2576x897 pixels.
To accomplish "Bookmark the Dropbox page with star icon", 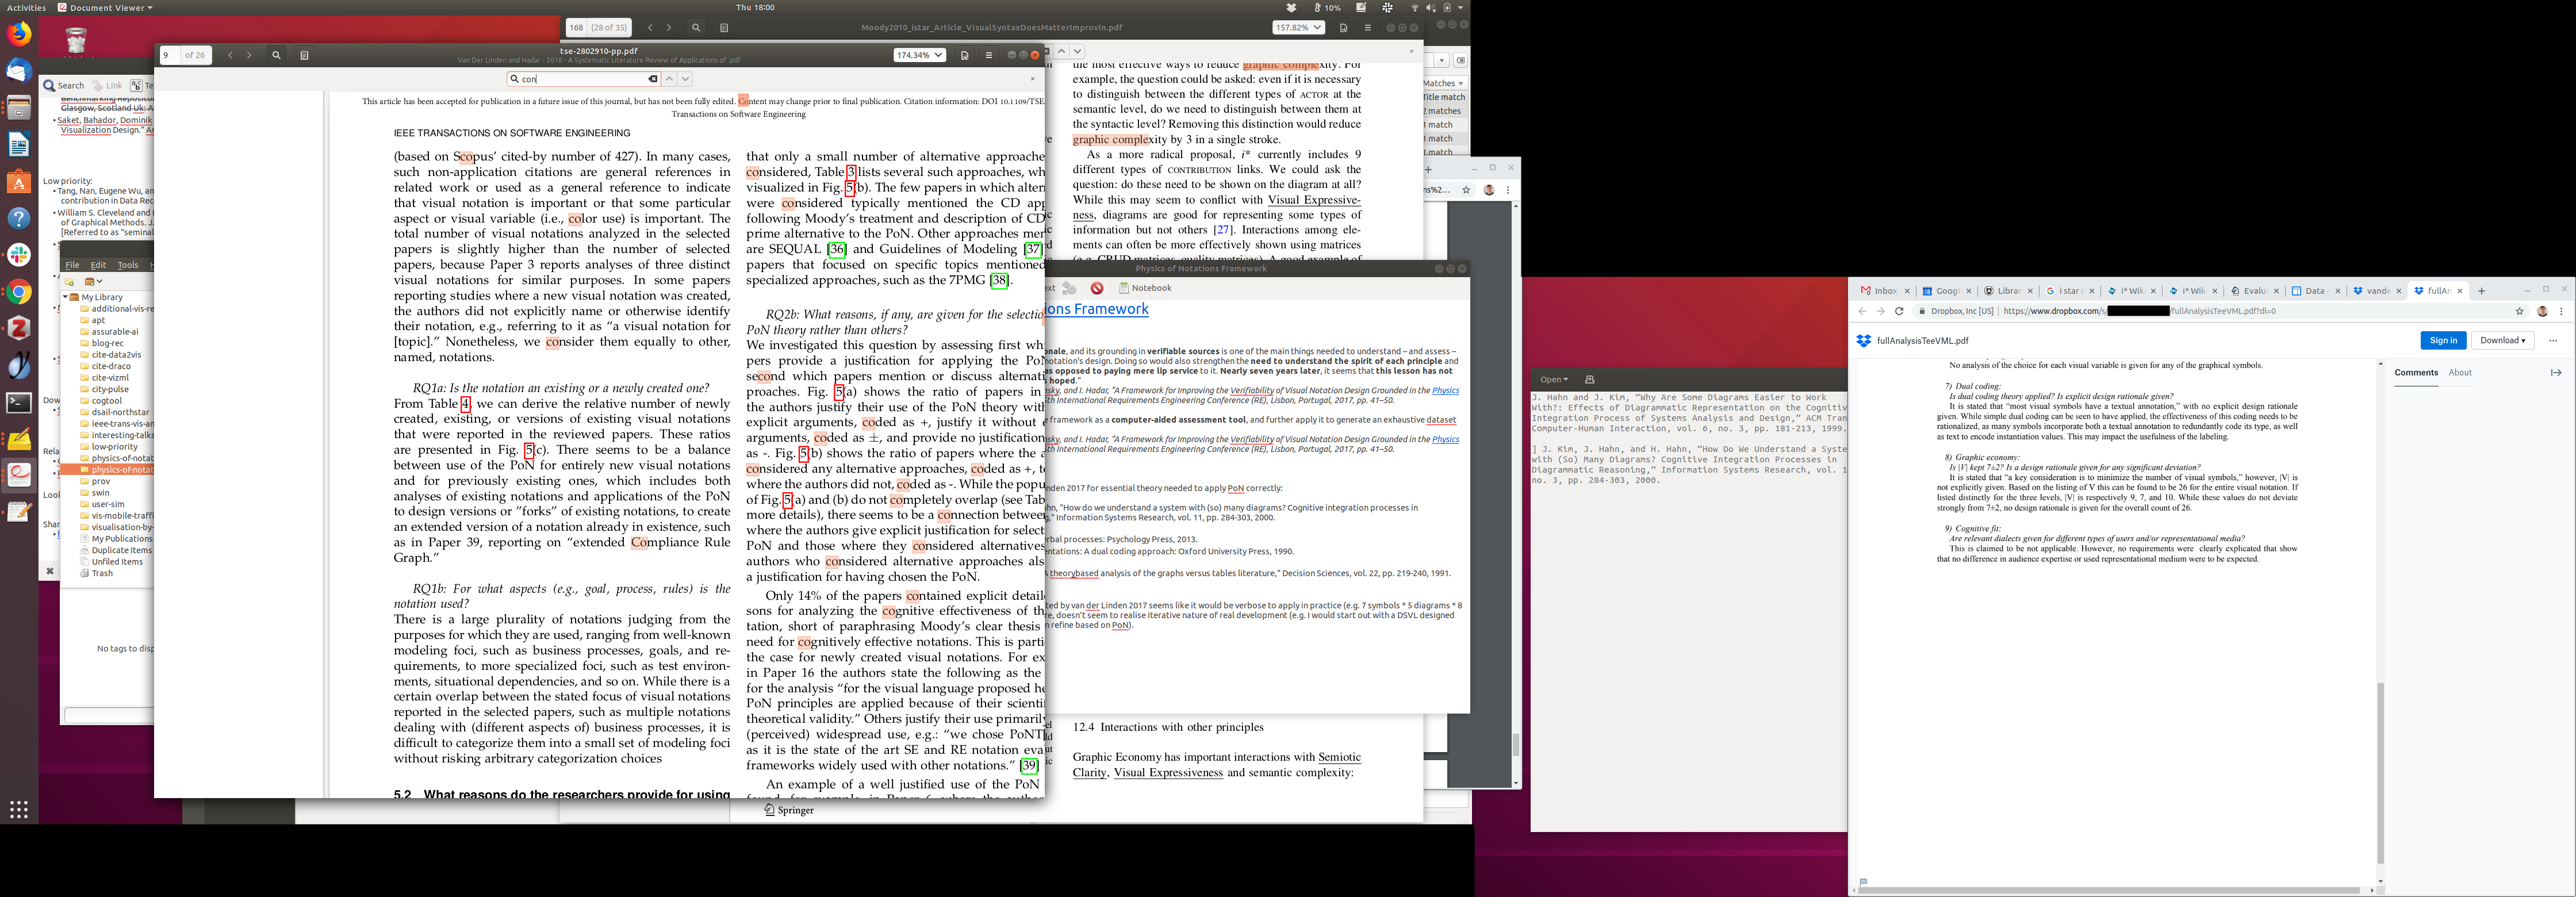I will pos(2519,311).
